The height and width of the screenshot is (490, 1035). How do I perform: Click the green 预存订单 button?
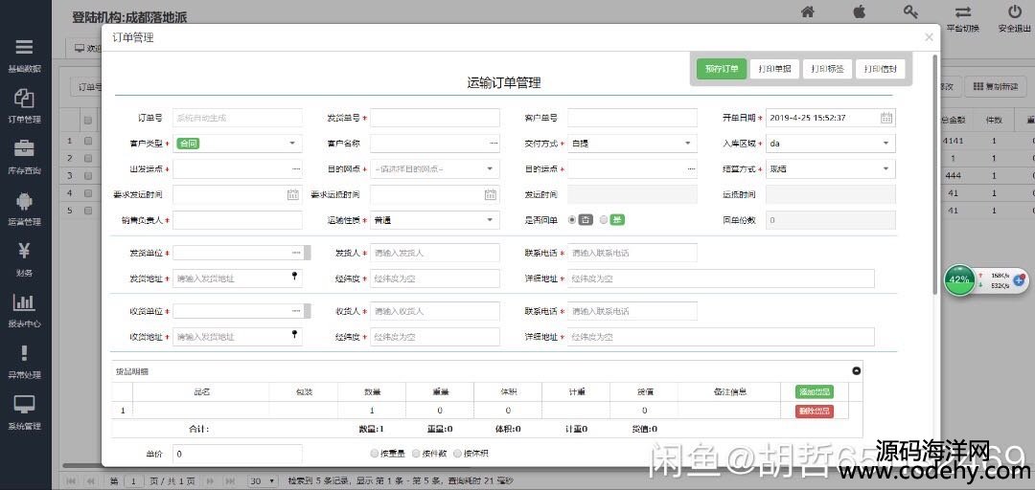[722, 69]
